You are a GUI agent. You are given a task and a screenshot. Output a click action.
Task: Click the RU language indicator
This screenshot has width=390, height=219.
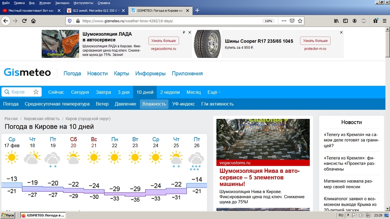point(341,215)
